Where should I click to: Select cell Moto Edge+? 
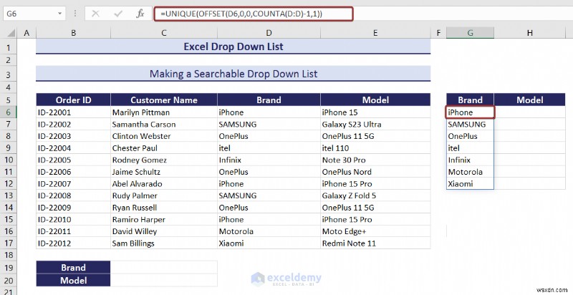[x=375, y=231]
